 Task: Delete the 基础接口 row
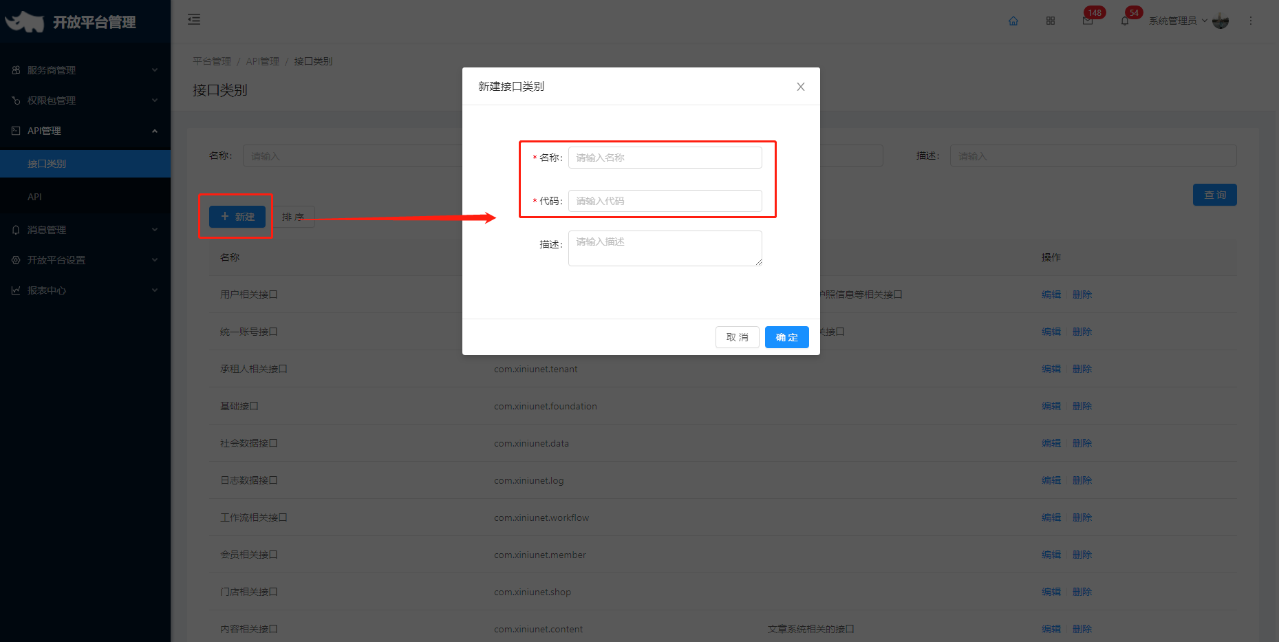(x=1082, y=406)
